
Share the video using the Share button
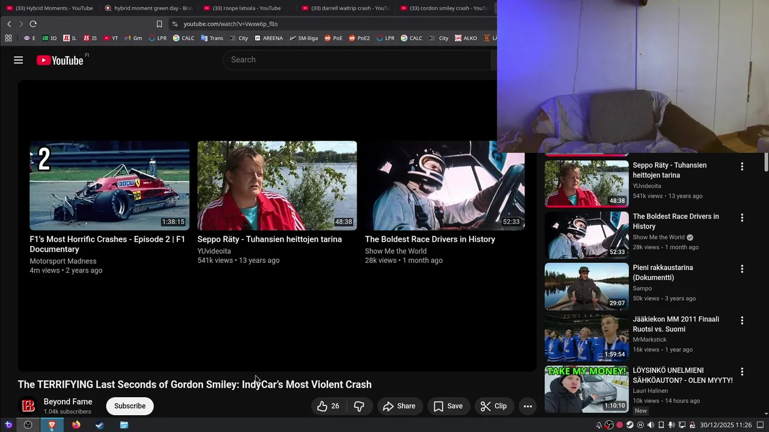tap(400, 406)
